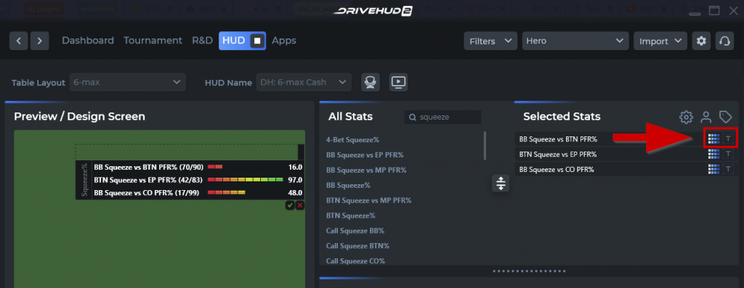This screenshot has height=288, width=744.
Task: Open the Table Layout 6-max dropdown
Action: click(x=128, y=83)
